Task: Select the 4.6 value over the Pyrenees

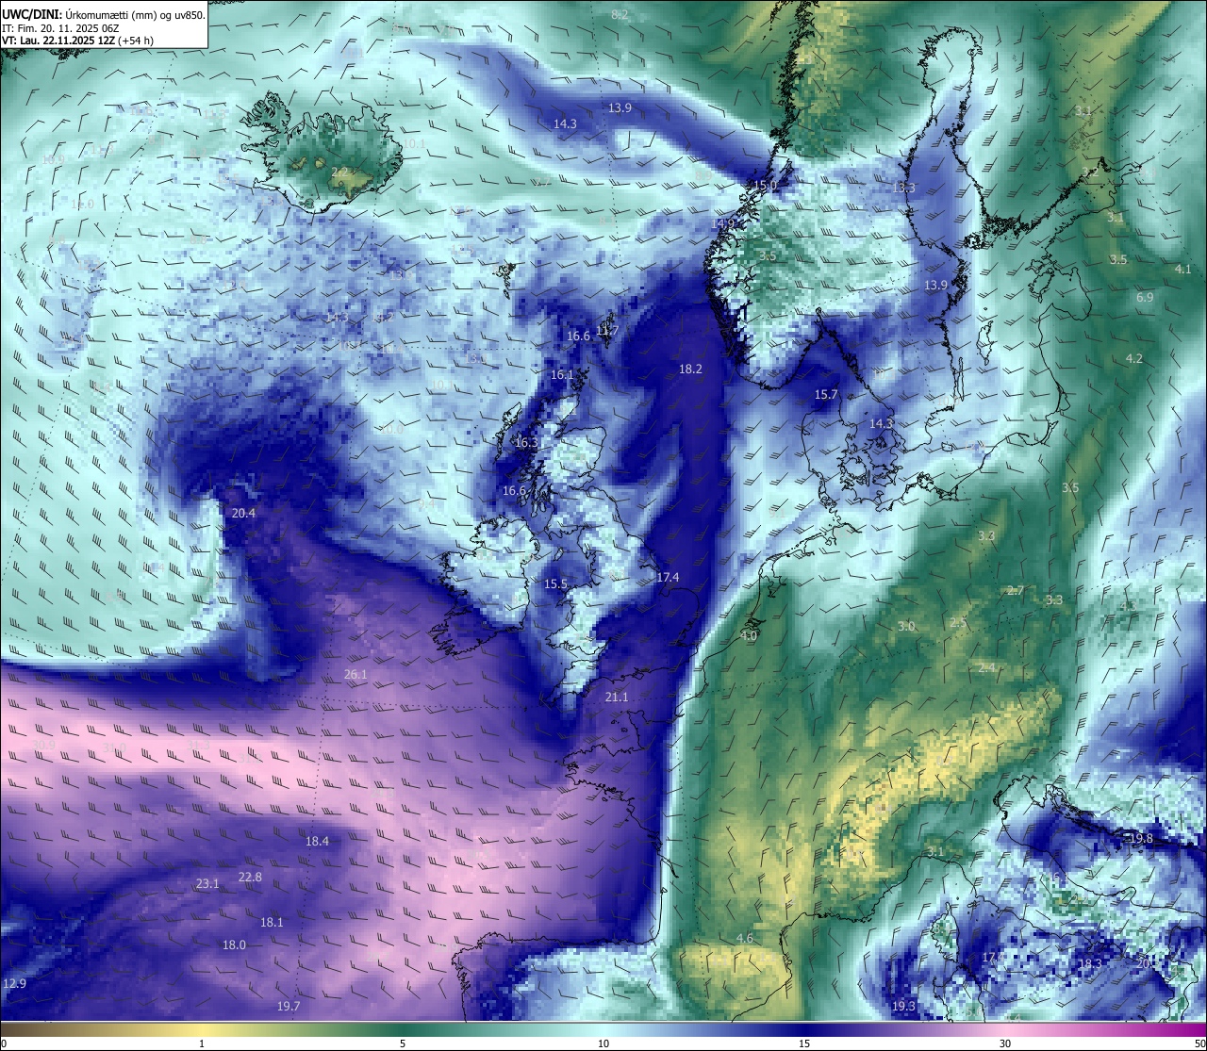Action: [745, 938]
